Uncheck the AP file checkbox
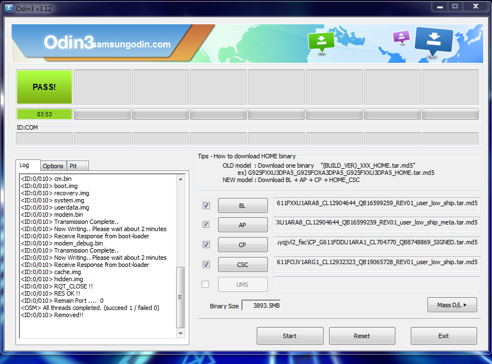The image size is (492, 364). [206, 224]
